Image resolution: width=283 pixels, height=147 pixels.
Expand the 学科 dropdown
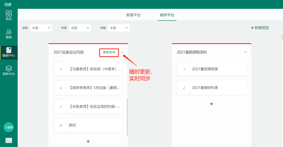click(x=41, y=28)
